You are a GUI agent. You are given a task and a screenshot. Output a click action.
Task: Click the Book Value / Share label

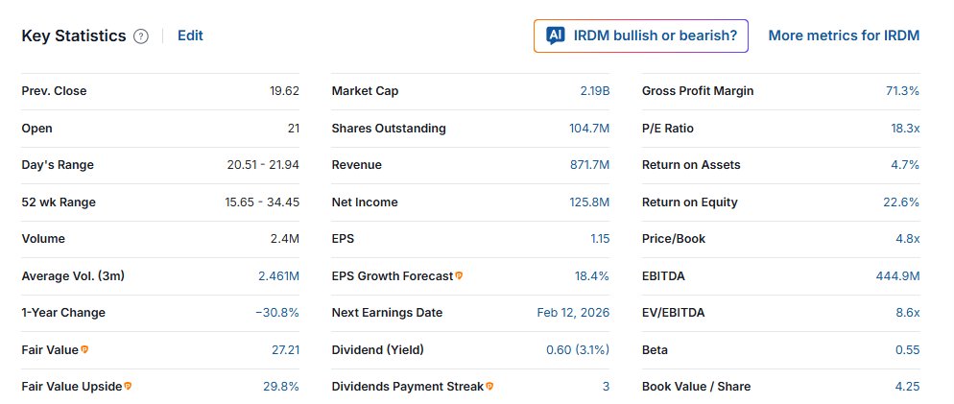(x=696, y=387)
